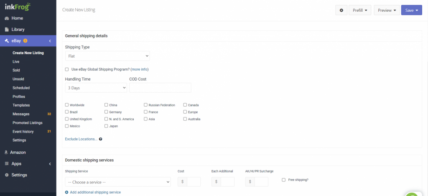Check the France checkbox
The width and height of the screenshot is (428, 196).
click(146, 112)
